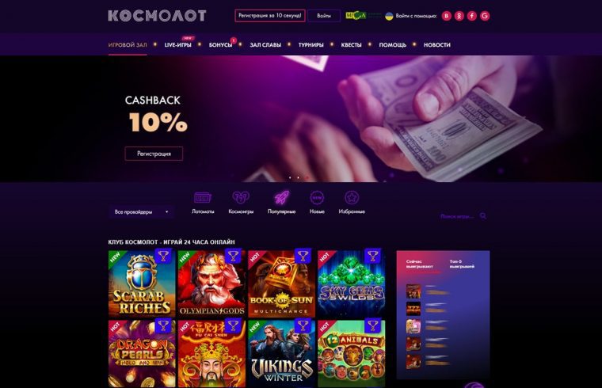This screenshot has height=388, width=602.
Task: Log in with the Odnoklassniki icon
Action: point(459,16)
